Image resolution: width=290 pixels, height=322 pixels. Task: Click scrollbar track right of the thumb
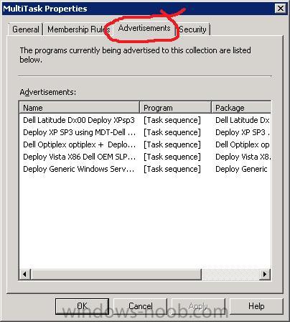tap(230, 274)
